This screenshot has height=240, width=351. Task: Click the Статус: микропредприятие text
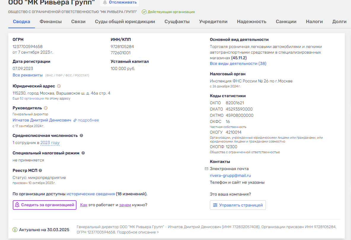tap(39, 177)
